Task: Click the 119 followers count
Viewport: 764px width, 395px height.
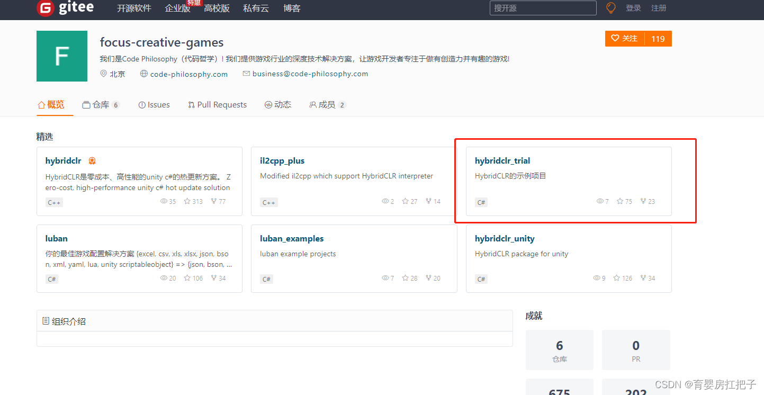Action: [658, 39]
